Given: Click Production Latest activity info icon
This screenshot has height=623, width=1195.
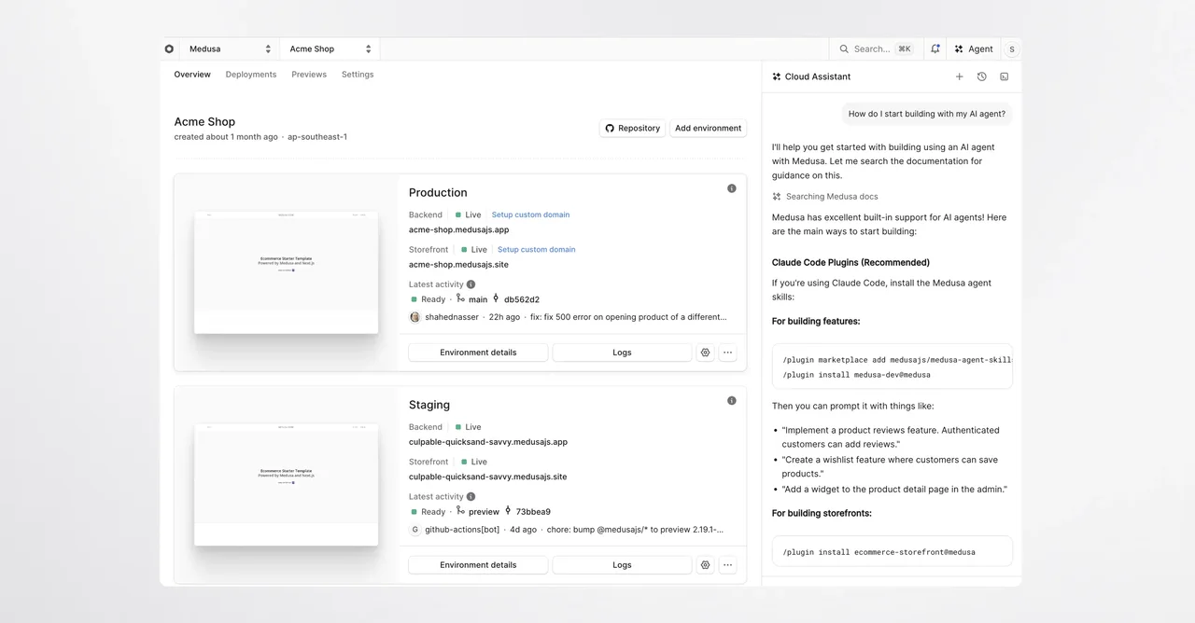Looking at the screenshot, I should click(471, 284).
